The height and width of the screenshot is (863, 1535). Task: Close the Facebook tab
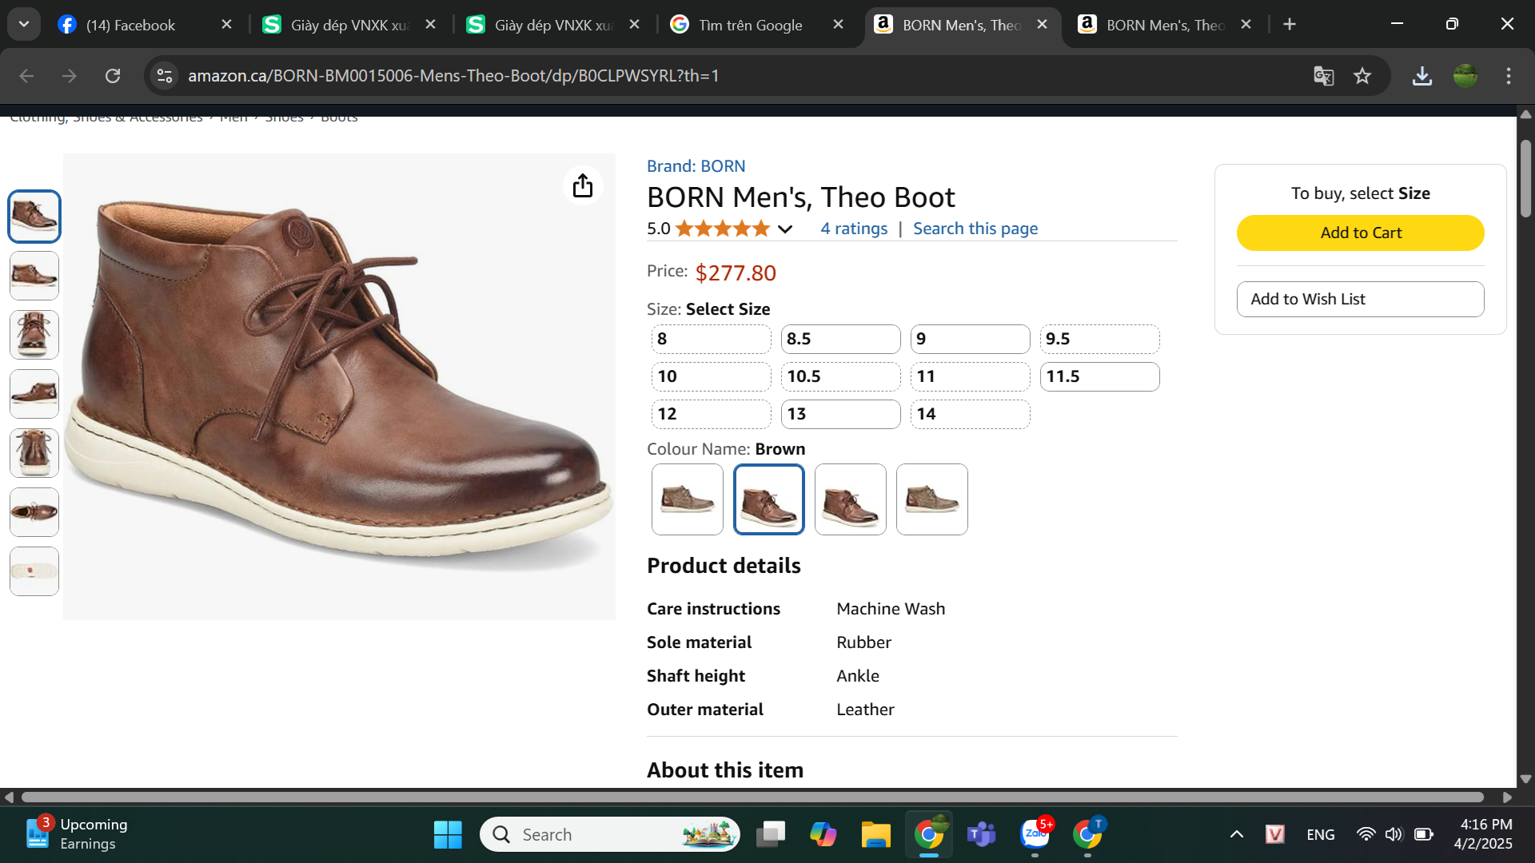click(226, 25)
